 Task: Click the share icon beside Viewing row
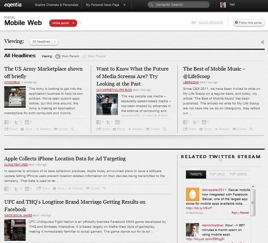click(263, 42)
